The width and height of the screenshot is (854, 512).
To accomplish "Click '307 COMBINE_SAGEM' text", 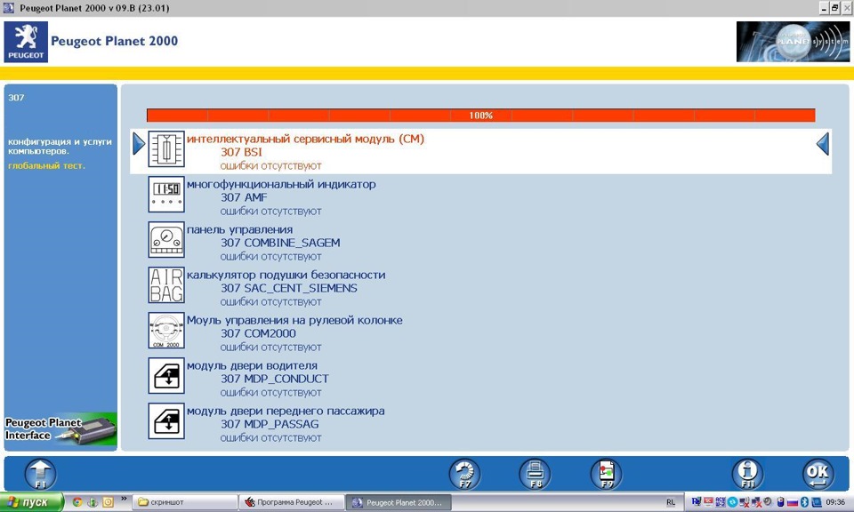I will click(x=280, y=243).
